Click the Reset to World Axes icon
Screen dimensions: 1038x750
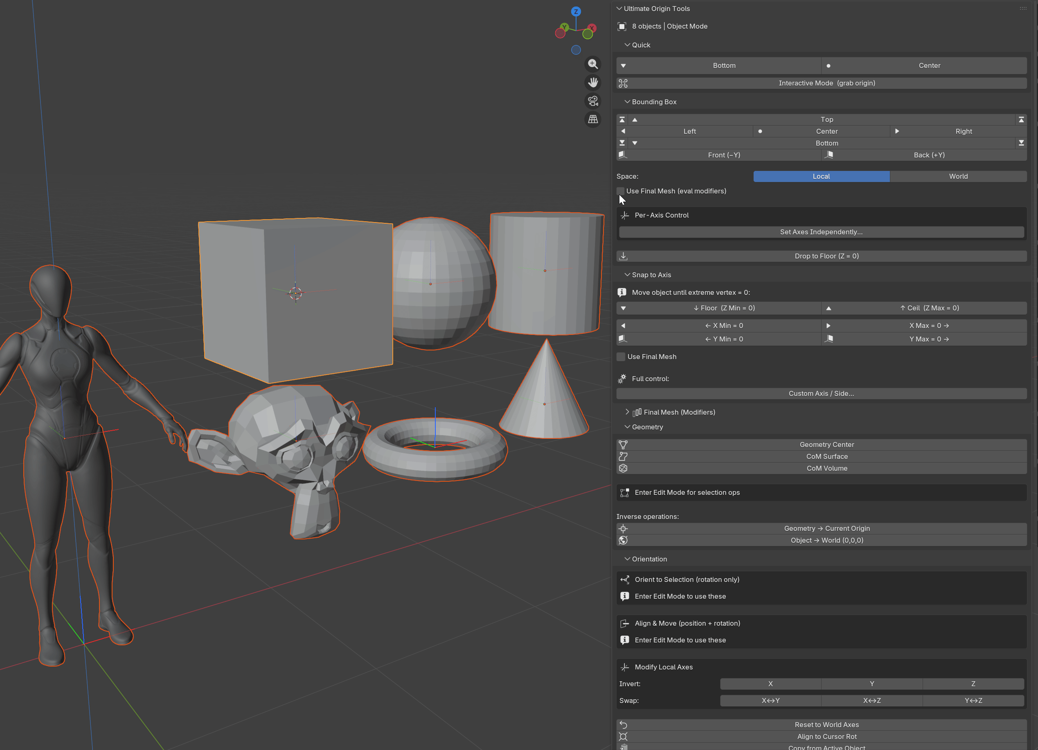tap(623, 725)
